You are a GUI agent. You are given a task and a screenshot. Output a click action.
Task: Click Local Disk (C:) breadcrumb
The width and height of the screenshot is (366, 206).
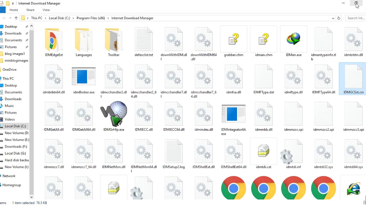coord(59,18)
